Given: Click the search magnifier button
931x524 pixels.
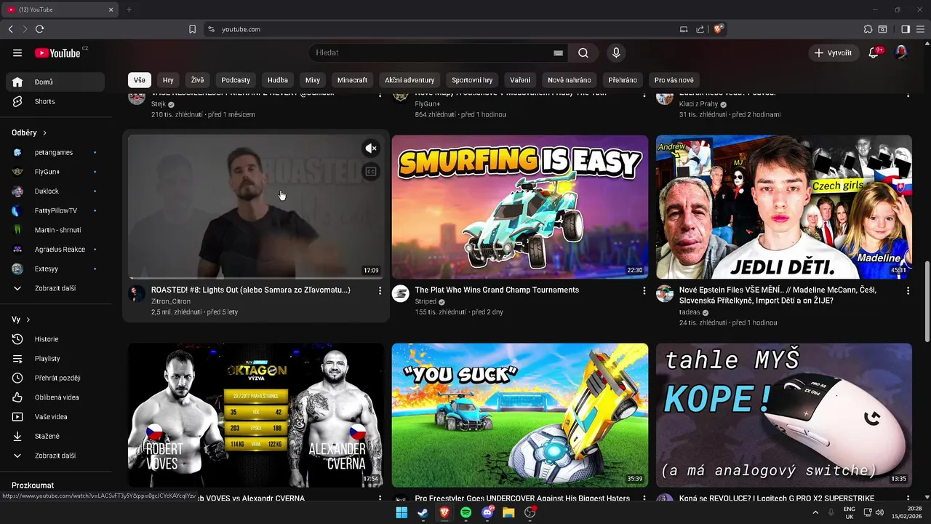Looking at the screenshot, I should click(x=583, y=52).
